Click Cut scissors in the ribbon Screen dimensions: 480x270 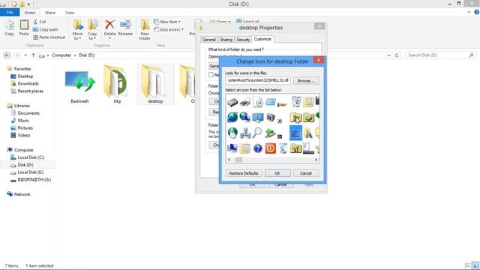point(40,22)
